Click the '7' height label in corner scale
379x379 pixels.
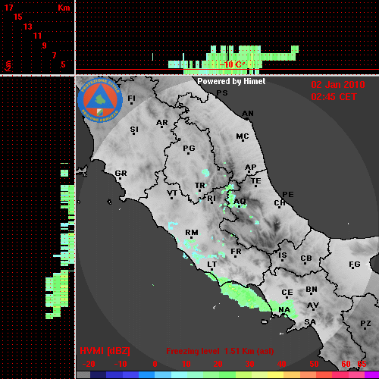pyautogui.click(x=54, y=55)
